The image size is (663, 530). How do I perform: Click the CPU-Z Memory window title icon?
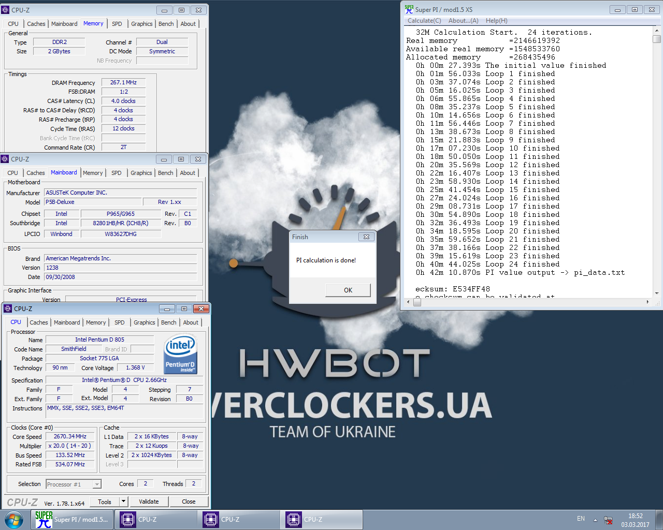pyautogui.click(x=6, y=10)
